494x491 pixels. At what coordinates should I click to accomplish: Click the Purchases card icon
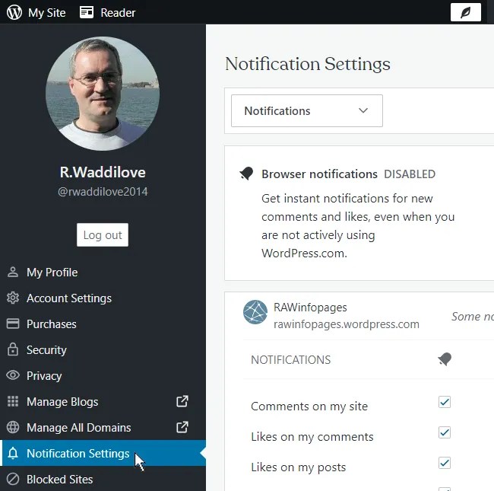tap(13, 324)
